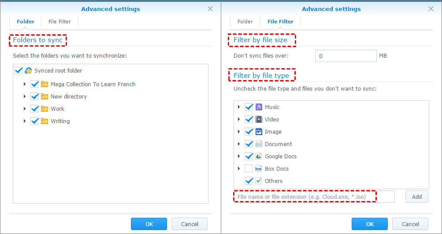Image resolution: width=442 pixels, height=234 pixels.
Task: Click the Box Docs icon
Action: pos(259,168)
